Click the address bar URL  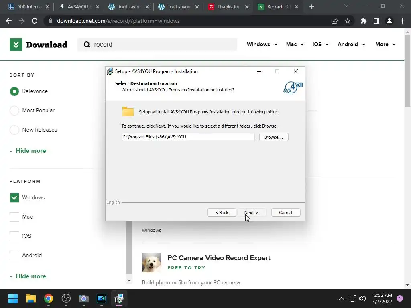pos(118,21)
